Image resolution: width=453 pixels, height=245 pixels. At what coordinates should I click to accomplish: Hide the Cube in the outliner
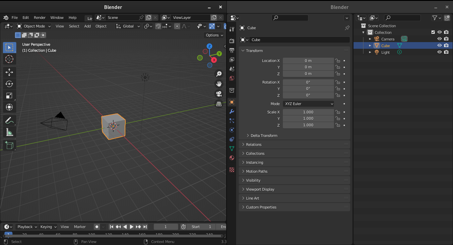439,45
